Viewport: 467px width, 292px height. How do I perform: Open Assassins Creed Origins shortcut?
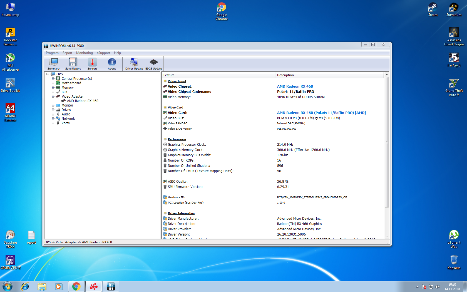454,37
